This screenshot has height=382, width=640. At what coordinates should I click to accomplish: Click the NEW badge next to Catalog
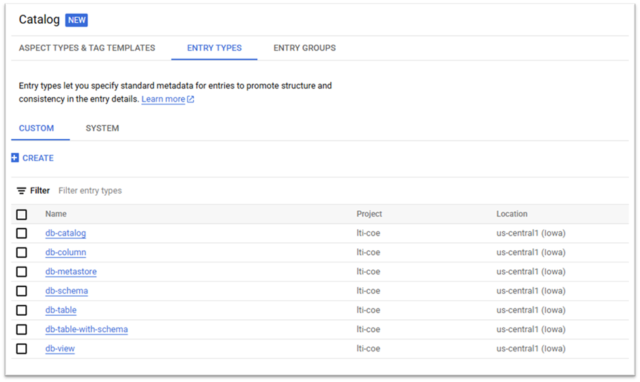point(76,20)
